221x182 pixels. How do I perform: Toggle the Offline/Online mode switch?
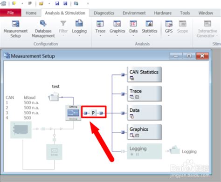coord(73,113)
